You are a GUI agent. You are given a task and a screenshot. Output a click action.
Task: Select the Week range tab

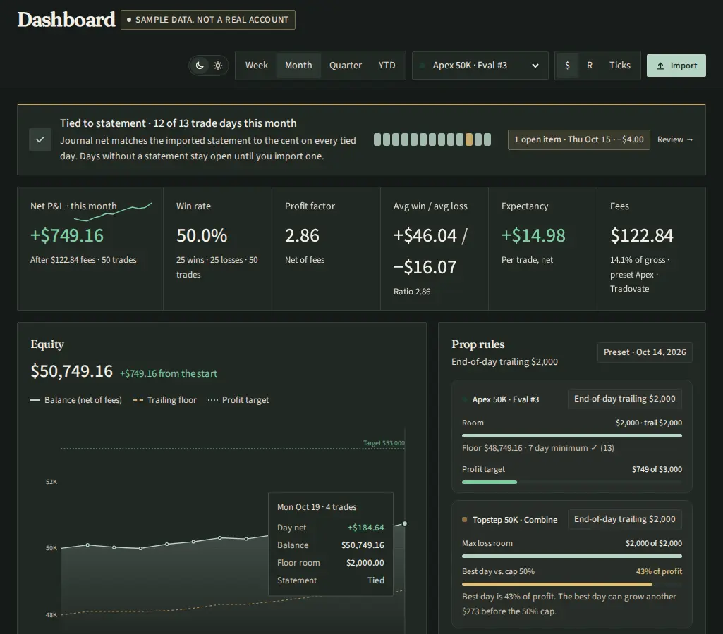pyautogui.click(x=256, y=66)
